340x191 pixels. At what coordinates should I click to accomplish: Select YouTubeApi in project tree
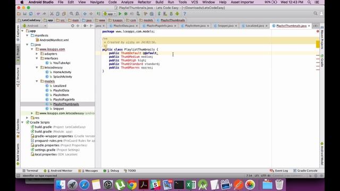pos(62,63)
